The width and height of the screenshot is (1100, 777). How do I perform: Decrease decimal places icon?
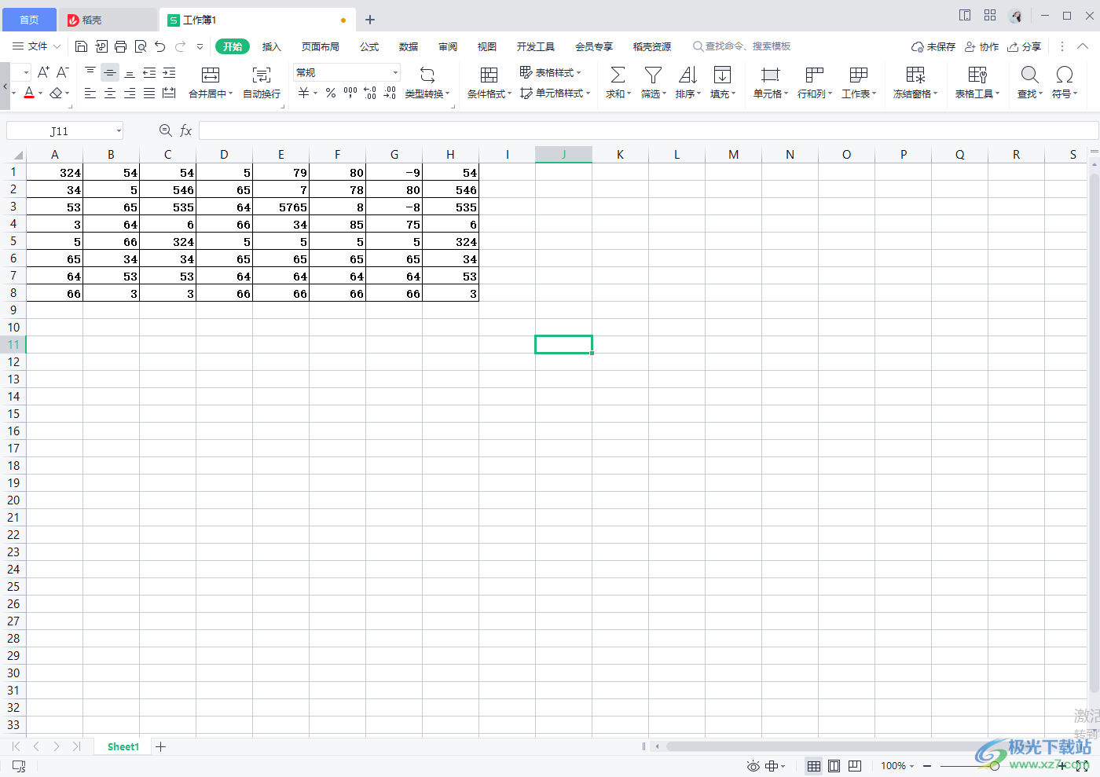390,93
